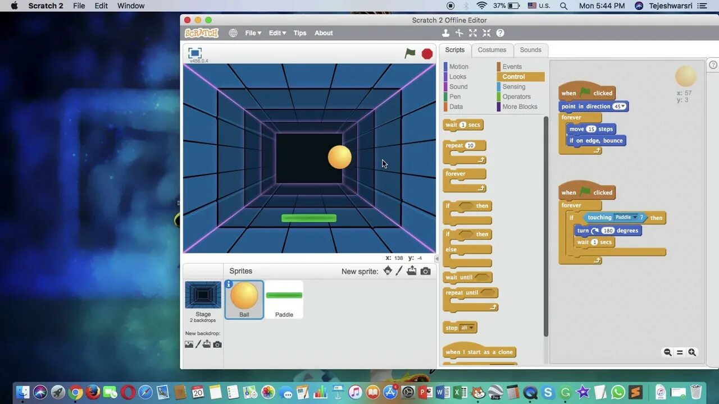Image resolution: width=719 pixels, height=404 pixels.
Task: Select the Sensing block category
Action: 514,87
